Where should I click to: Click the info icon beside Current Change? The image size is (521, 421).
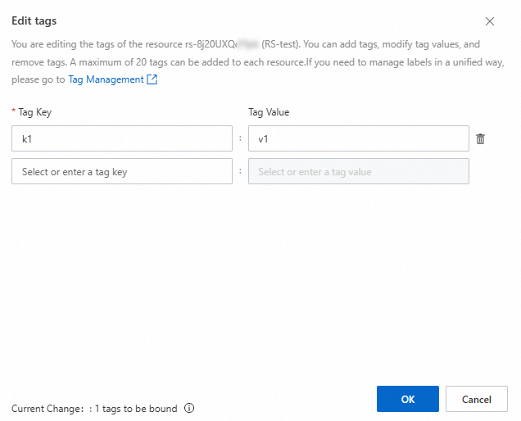(189, 408)
